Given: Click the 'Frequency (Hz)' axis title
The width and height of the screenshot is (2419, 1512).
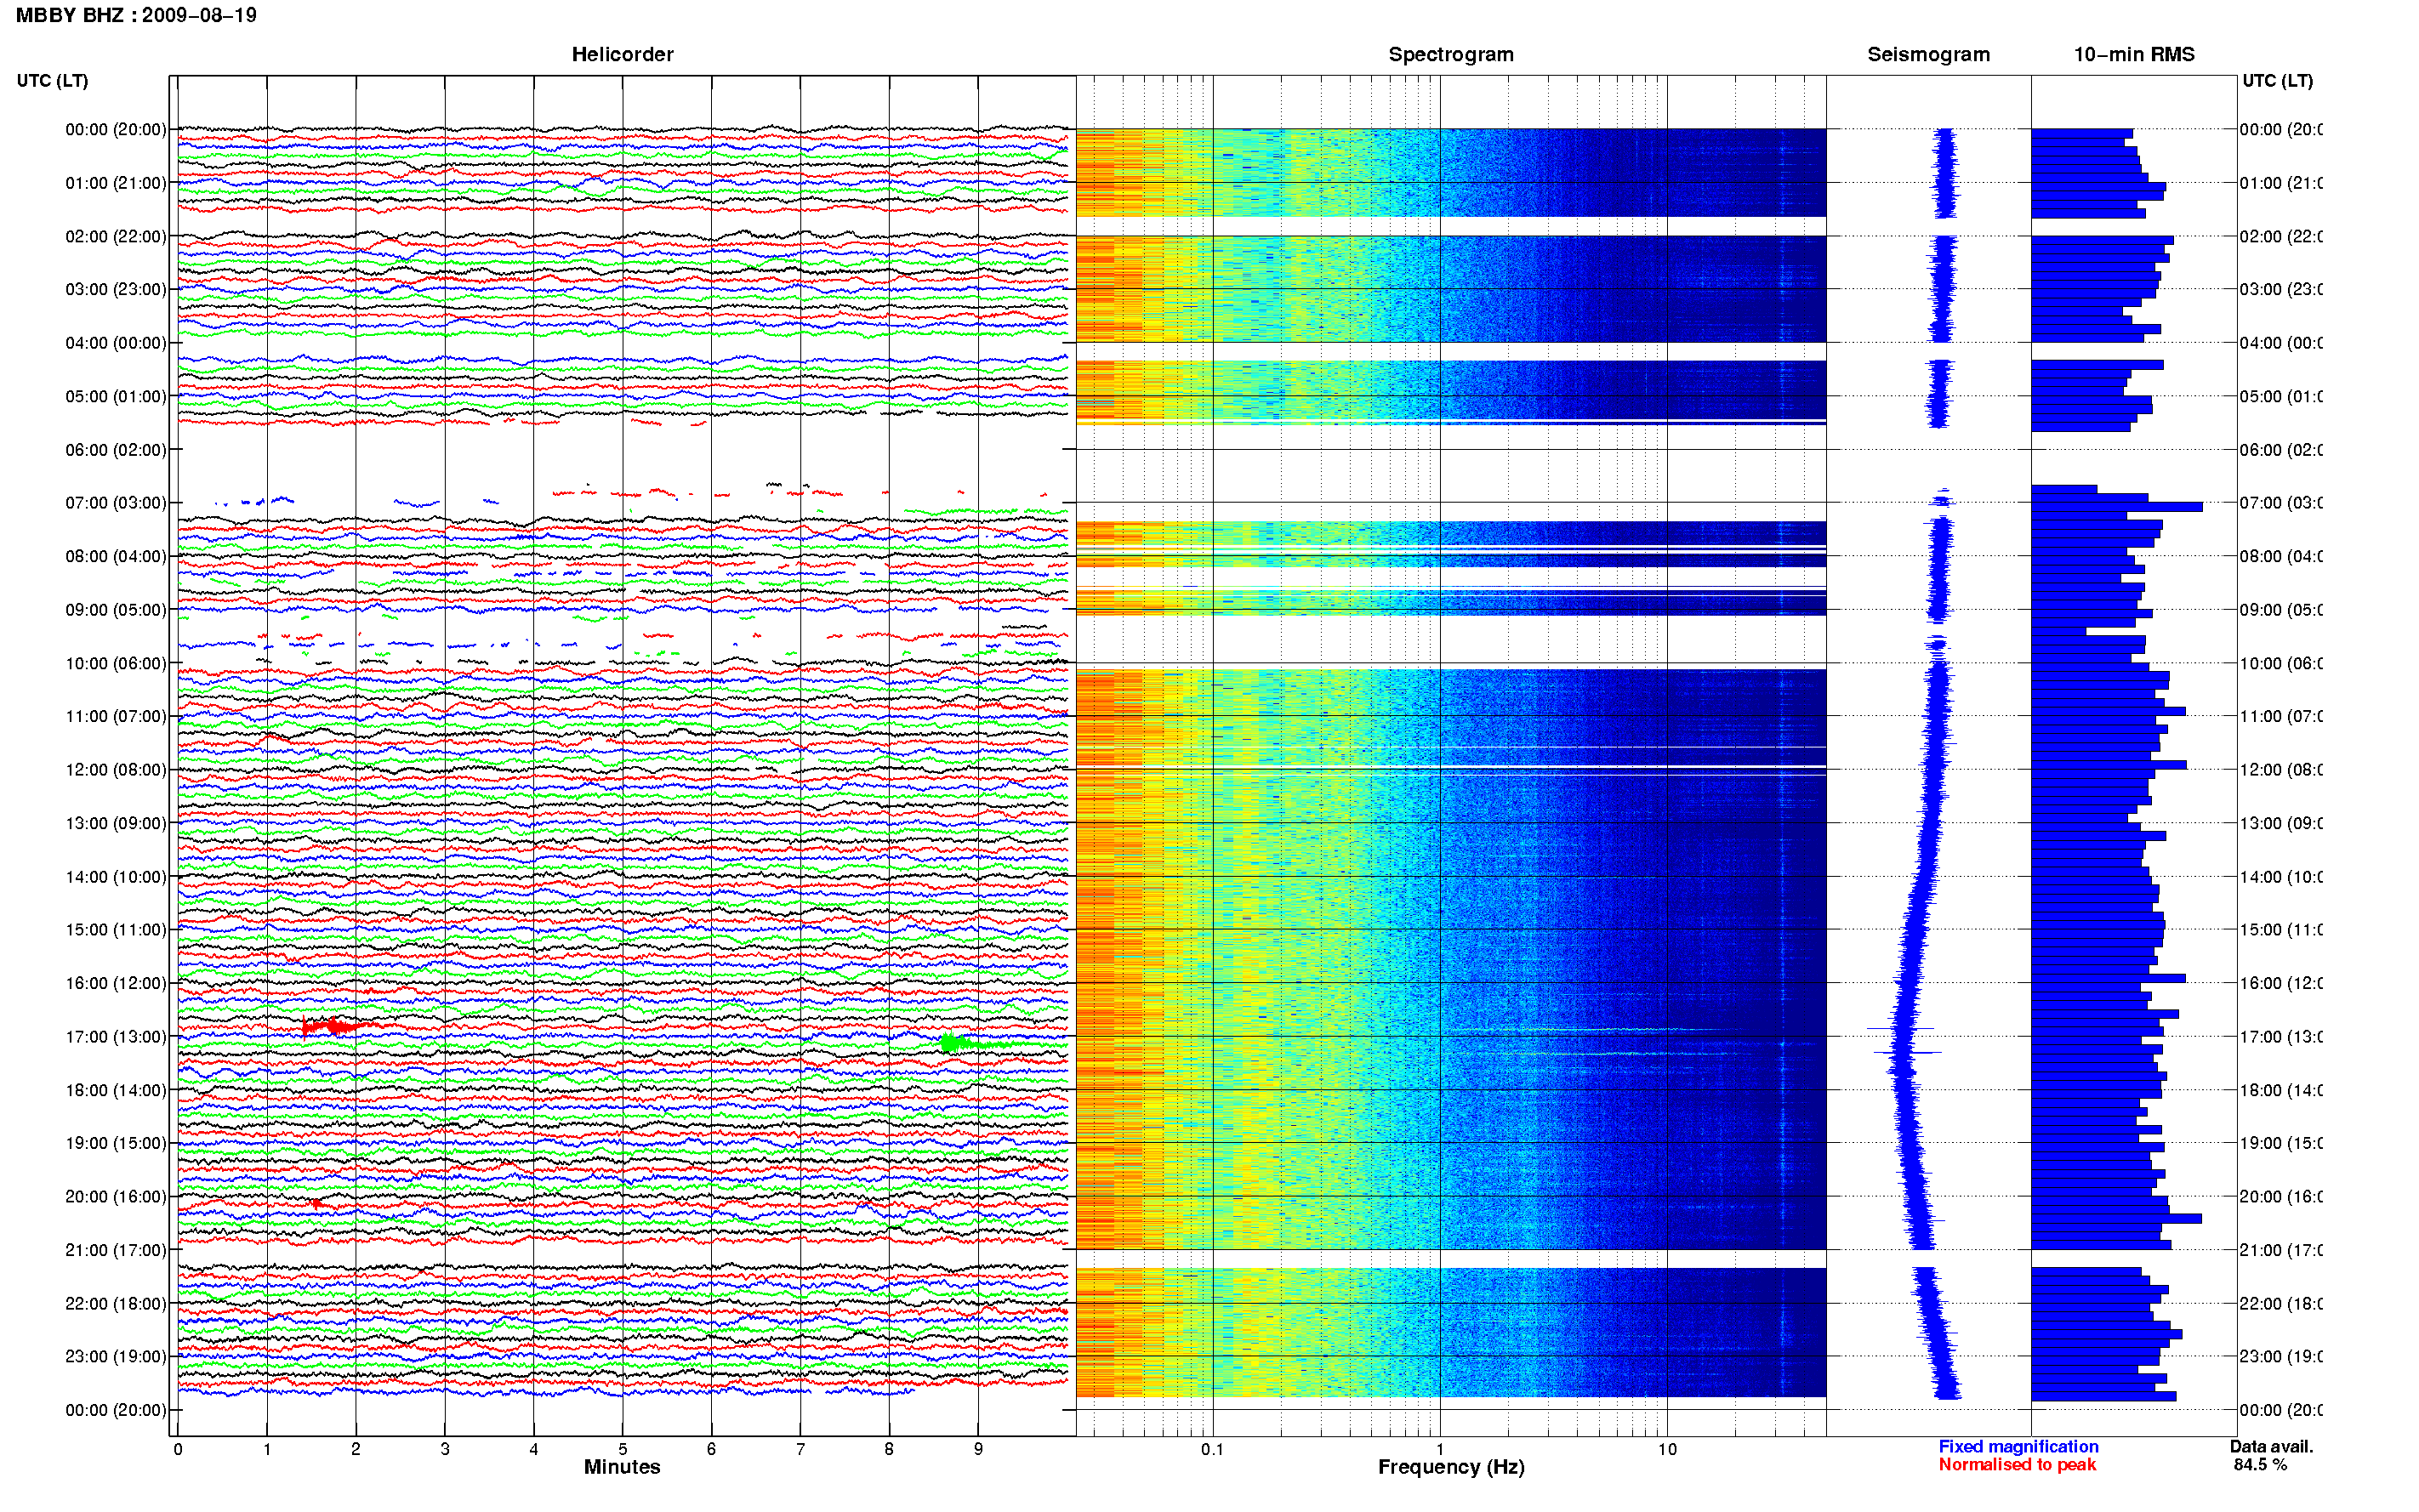Looking at the screenshot, I should [x=1451, y=1467].
